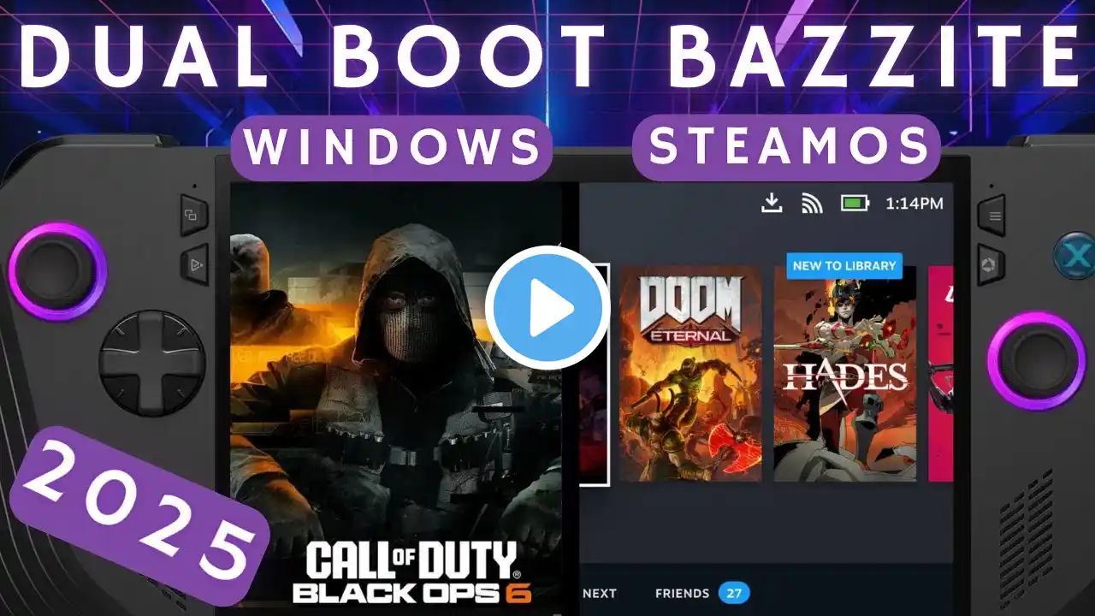
Task: Select the green battery indicator icon
Action: pos(855,203)
